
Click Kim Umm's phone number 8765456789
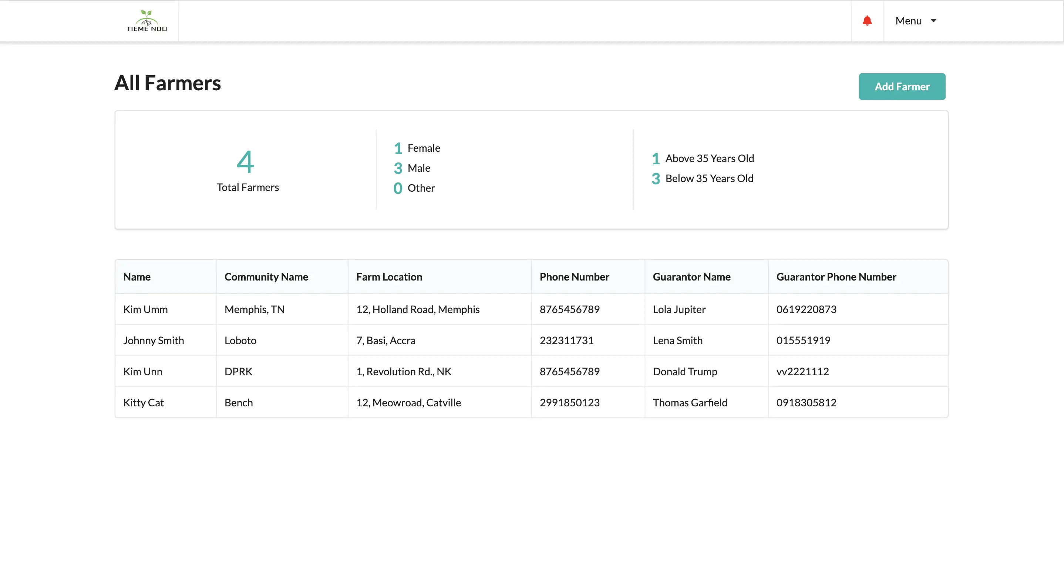pyautogui.click(x=570, y=309)
